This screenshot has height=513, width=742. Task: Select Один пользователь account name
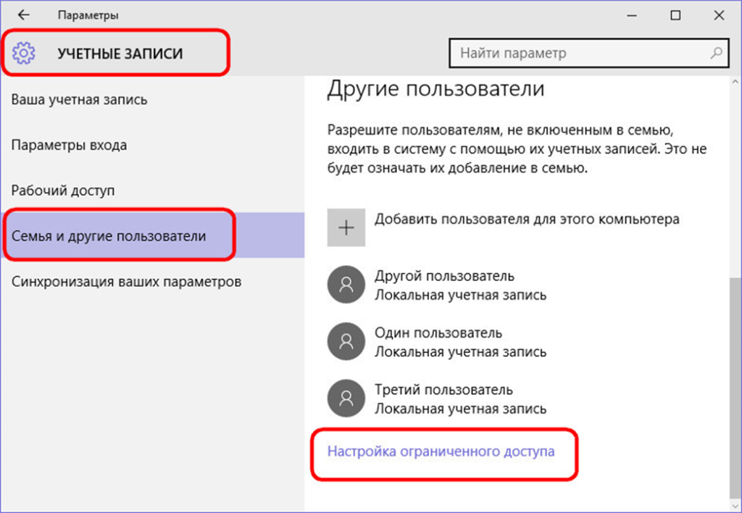(438, 333)
